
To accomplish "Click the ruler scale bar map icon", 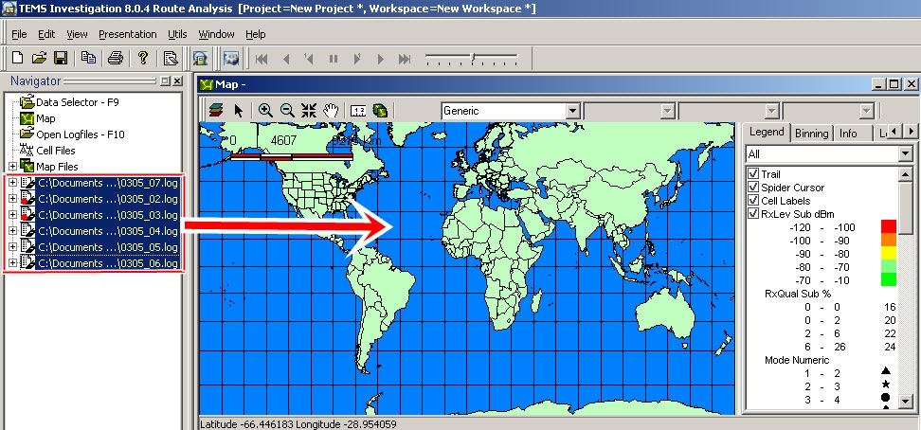I will click(358, 111).
